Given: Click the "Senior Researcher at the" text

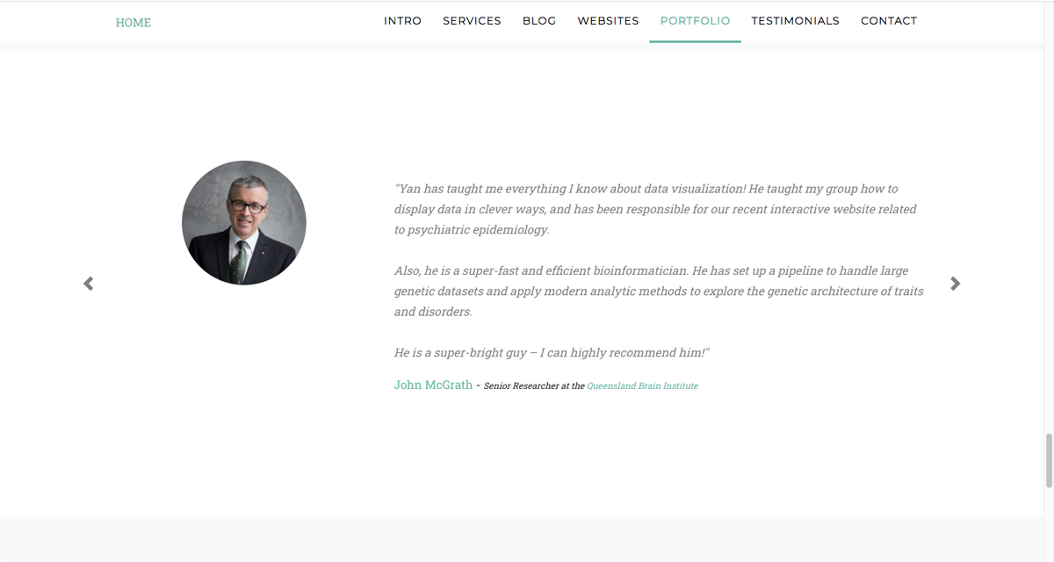Looking at the screenshot, I should (x=534, y=386).
